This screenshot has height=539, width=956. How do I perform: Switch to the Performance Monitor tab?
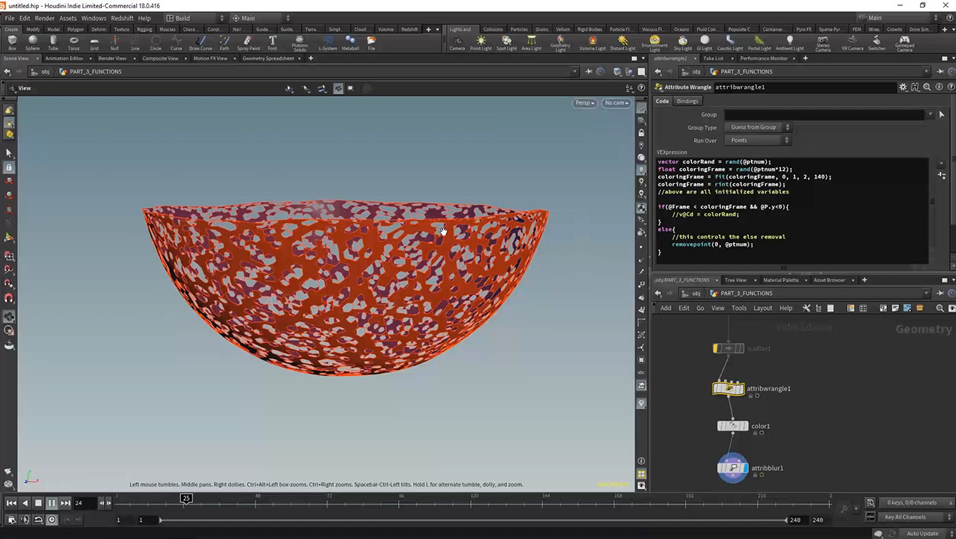click(x=764, y=59)
